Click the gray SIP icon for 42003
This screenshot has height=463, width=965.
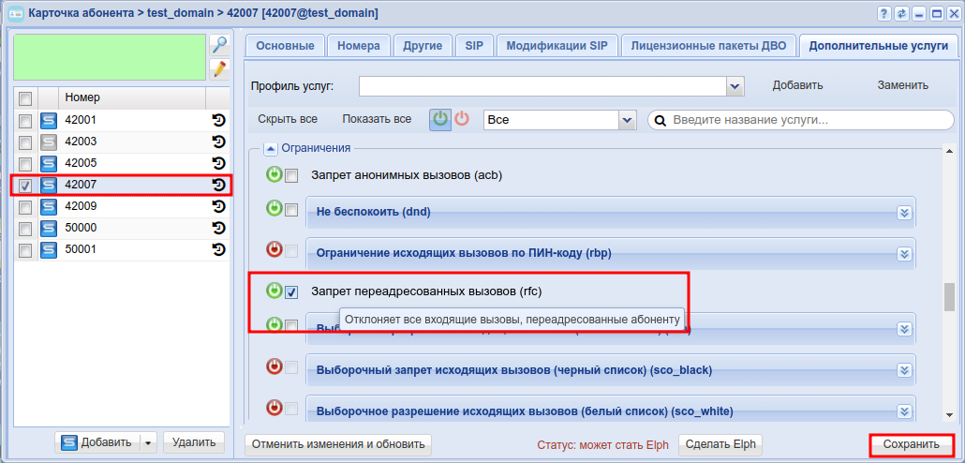[x=49, y=142]
